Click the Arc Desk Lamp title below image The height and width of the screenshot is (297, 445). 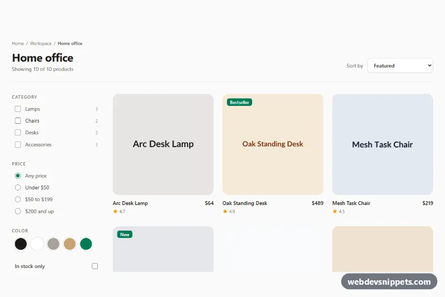(x=130, y=203)
